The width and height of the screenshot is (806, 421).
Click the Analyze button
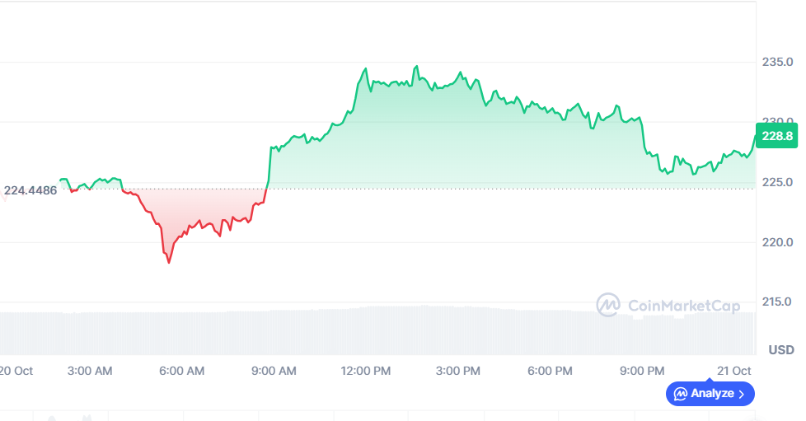coord(710,394)
